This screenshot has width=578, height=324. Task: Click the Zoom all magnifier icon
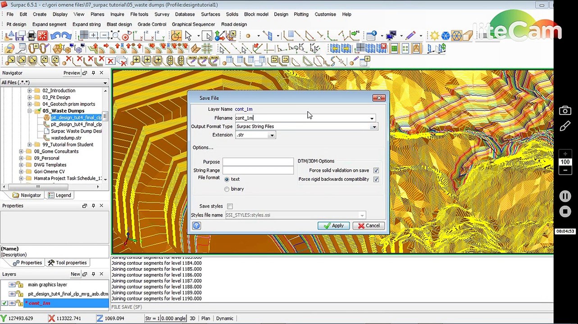115,36
